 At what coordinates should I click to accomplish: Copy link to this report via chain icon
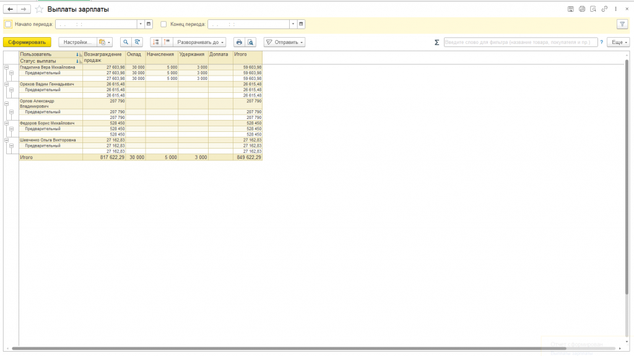pos(604,9)
